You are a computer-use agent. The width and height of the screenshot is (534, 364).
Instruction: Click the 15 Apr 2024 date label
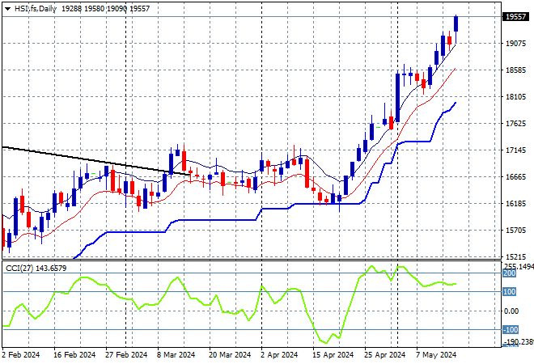point(335,355)
